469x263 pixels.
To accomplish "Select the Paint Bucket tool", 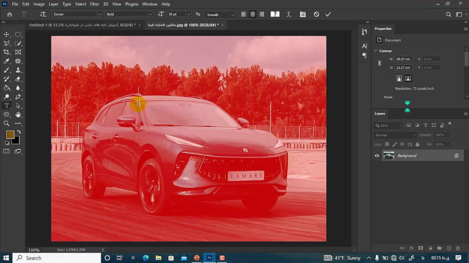I will (6, 88).
